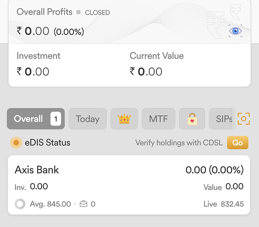Viewport: 259px width, 227px height.
Task: Click the grey CLOSED market status square
Action: 78,12
